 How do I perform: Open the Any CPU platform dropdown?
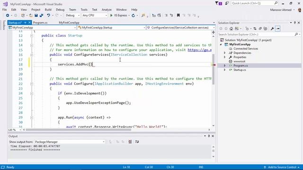pyautogui.click(x=95, y=16)
